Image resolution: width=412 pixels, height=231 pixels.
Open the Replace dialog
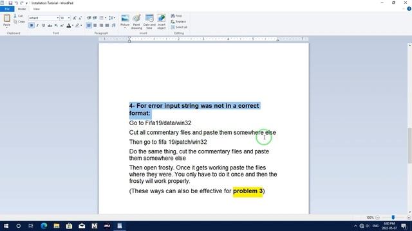178,22
